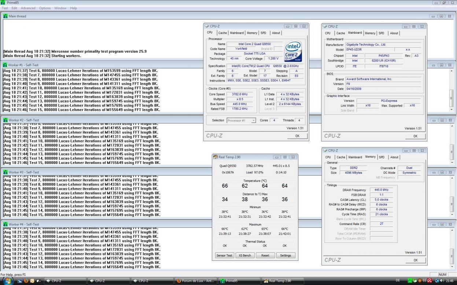Click the red Avira umbrella tray icon
Viewport: 457px width, 285px height.
[430, 281]
